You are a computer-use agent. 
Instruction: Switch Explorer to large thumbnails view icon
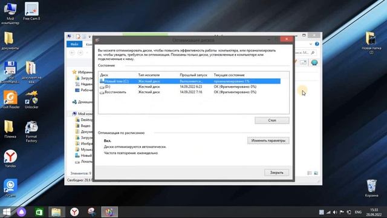(316, 173)
